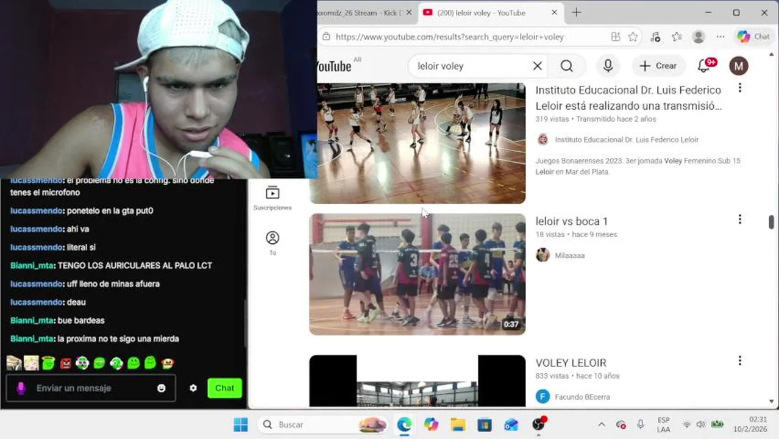Open Microsoft Store from the taskbar
The width and height of the screenshot is (779, 439).
point(485,424)
